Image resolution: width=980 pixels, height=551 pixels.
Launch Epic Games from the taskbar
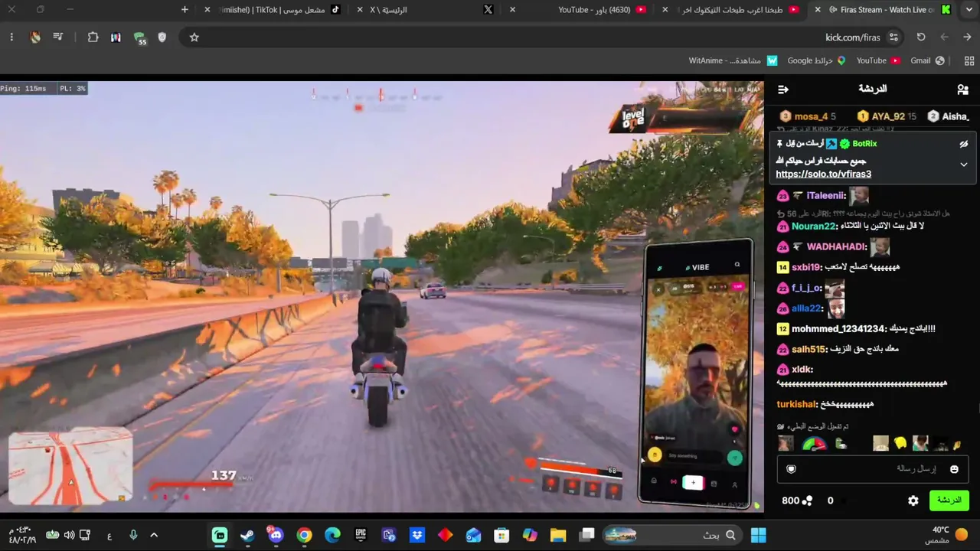pos(361,535)
